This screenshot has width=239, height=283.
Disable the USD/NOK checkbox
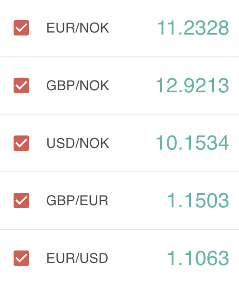(x=21, y=143)
